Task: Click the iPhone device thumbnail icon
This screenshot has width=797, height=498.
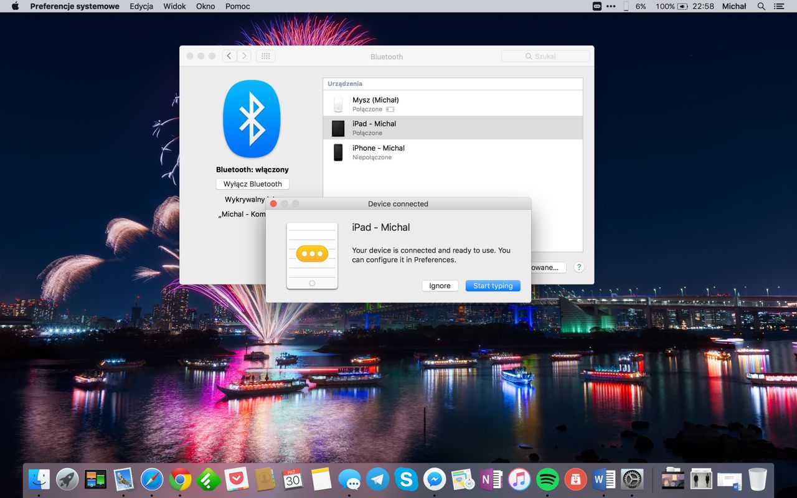Action: point(338,153)
